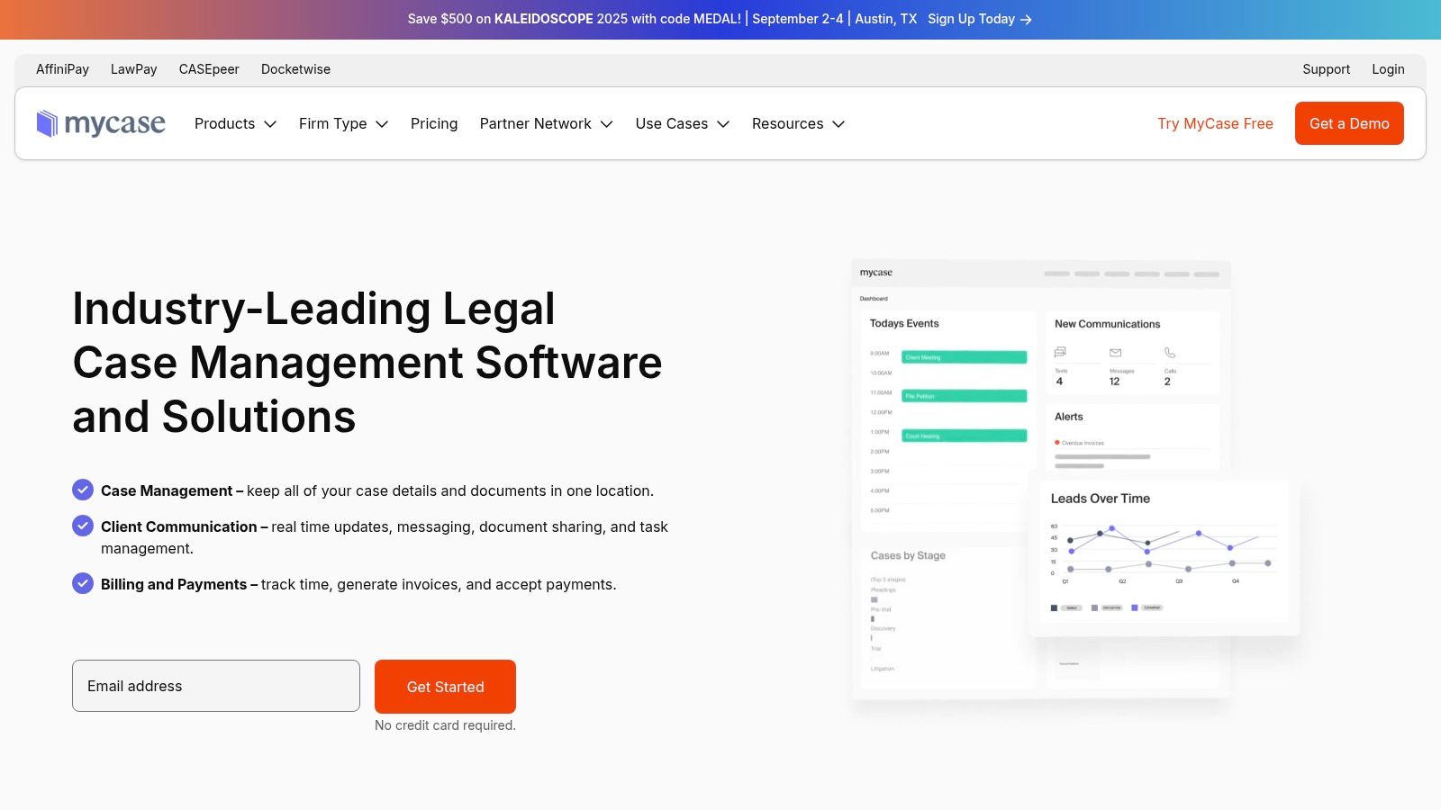Open the Resources menu label
This screenshot has height=810, width=1441.
point(787,123)
